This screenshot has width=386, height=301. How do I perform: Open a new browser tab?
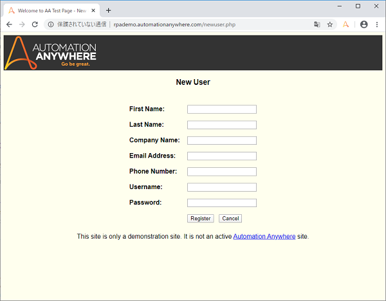click(x=108, y=10)
